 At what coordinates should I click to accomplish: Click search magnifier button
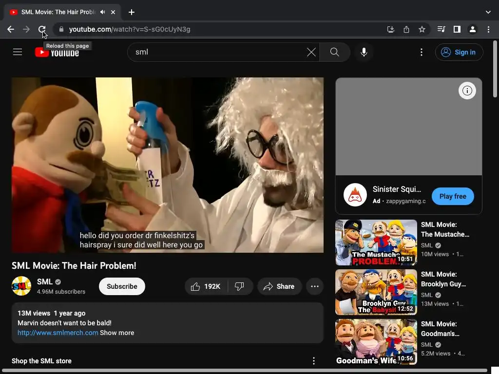click(334, 52)
